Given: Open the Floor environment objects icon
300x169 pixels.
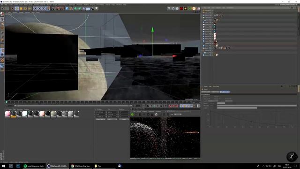Looking at the screenshot, I should click(x=88, y=8).
